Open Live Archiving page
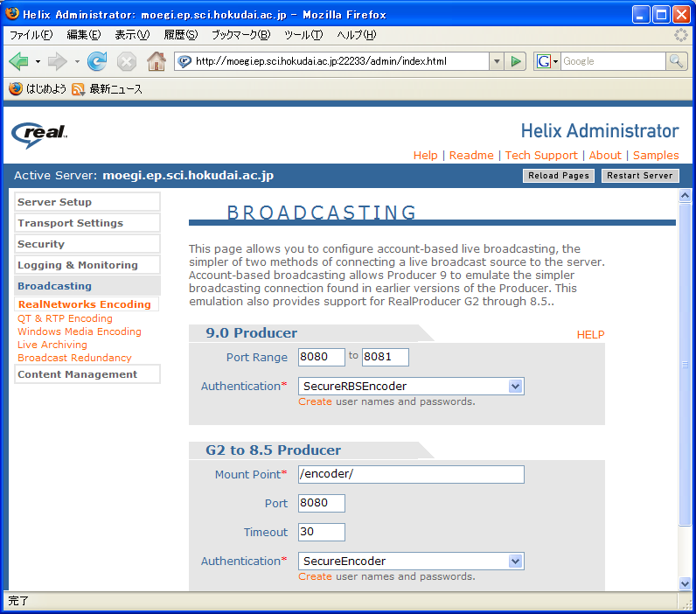 (52, 345)
